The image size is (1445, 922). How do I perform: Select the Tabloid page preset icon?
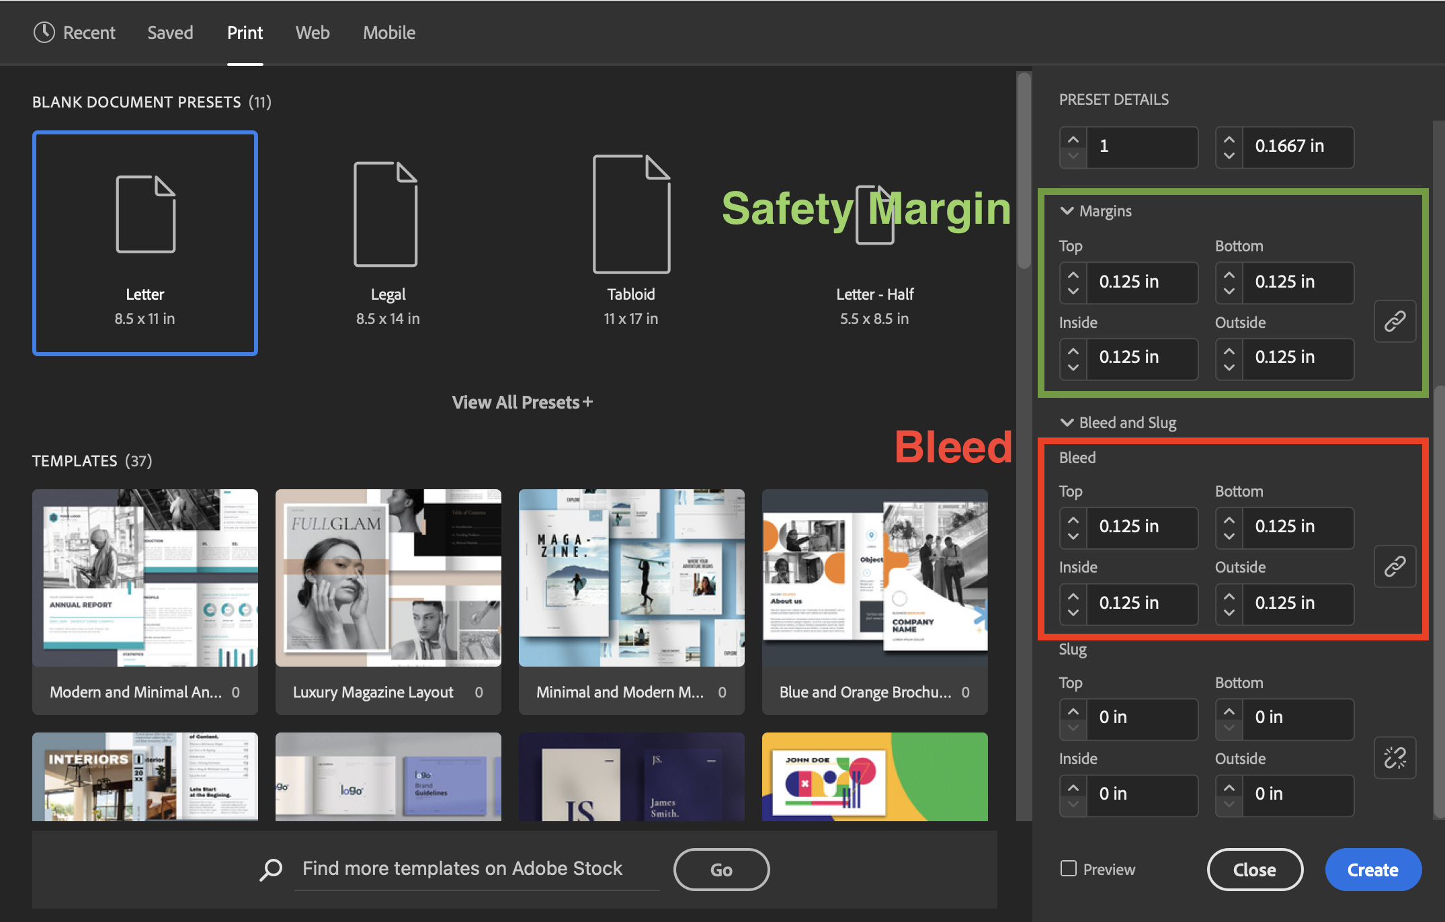630,214
